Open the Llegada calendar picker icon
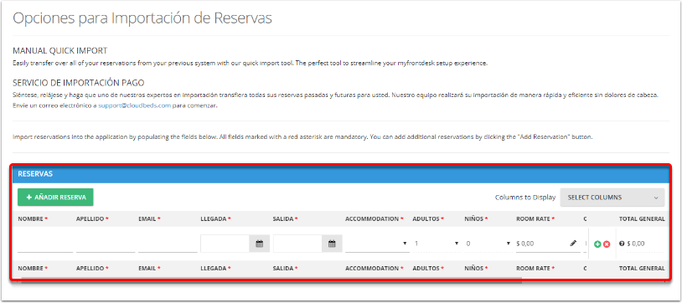Screen dimensions: 682x303 259,244
